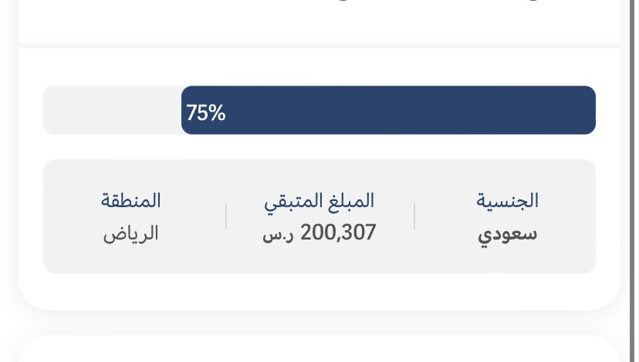Click the dark blue filled progress section
Screen dimensions: 639x362
click(388, 110)
